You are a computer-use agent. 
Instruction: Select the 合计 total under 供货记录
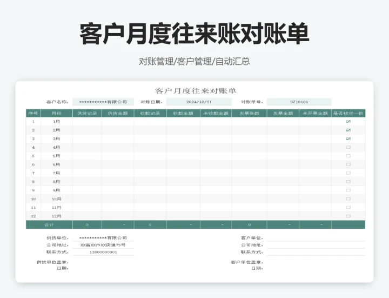[x=87, y=225]
